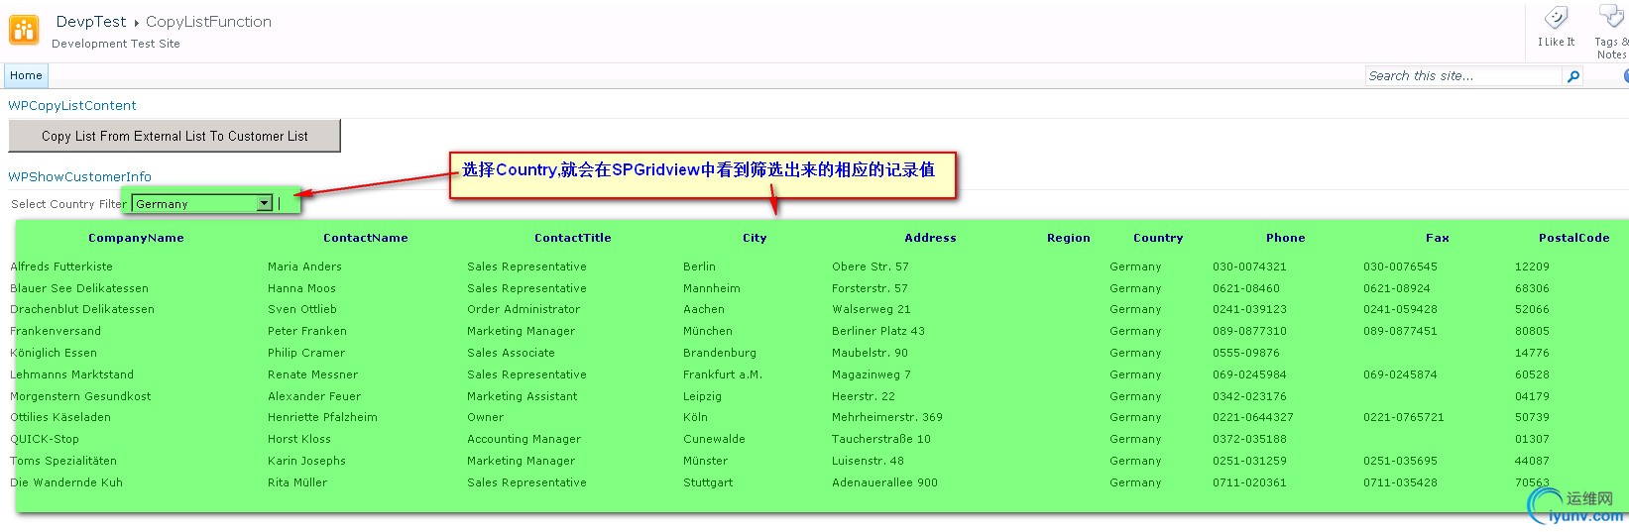Image resolution: width=1629 pixels, height=532 pixels.
Task: Click the Country column header
Action: pyautogui.click(x=1158, y=238)
